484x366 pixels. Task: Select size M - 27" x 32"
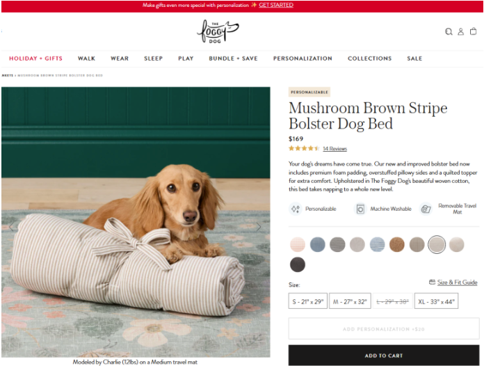(350, 301)
